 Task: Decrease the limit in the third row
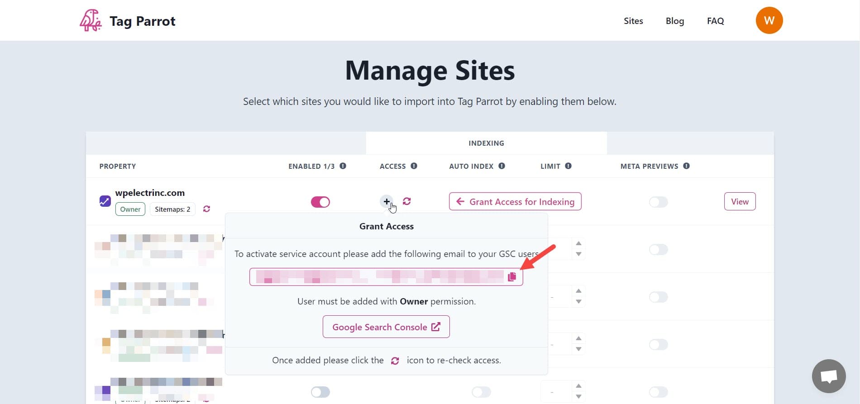578,302
